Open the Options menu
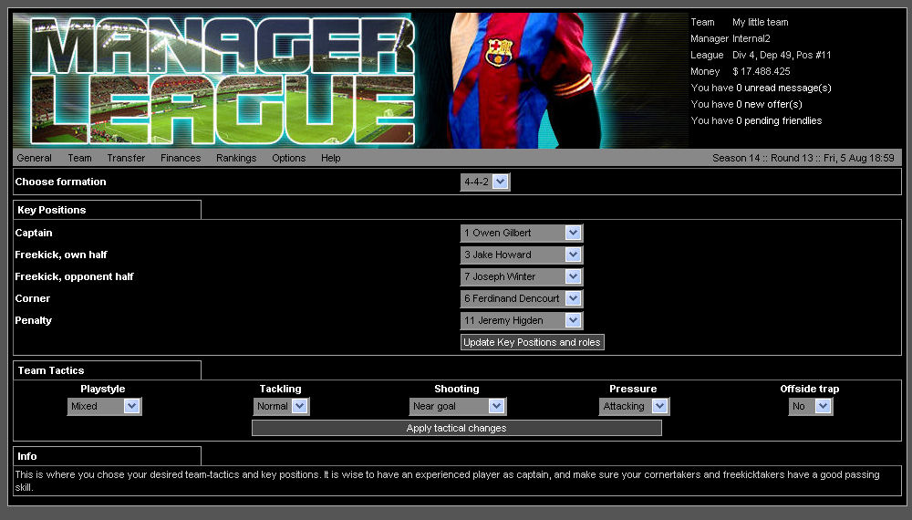Viewport: 912px width, 520px height. tap(288, 158)
